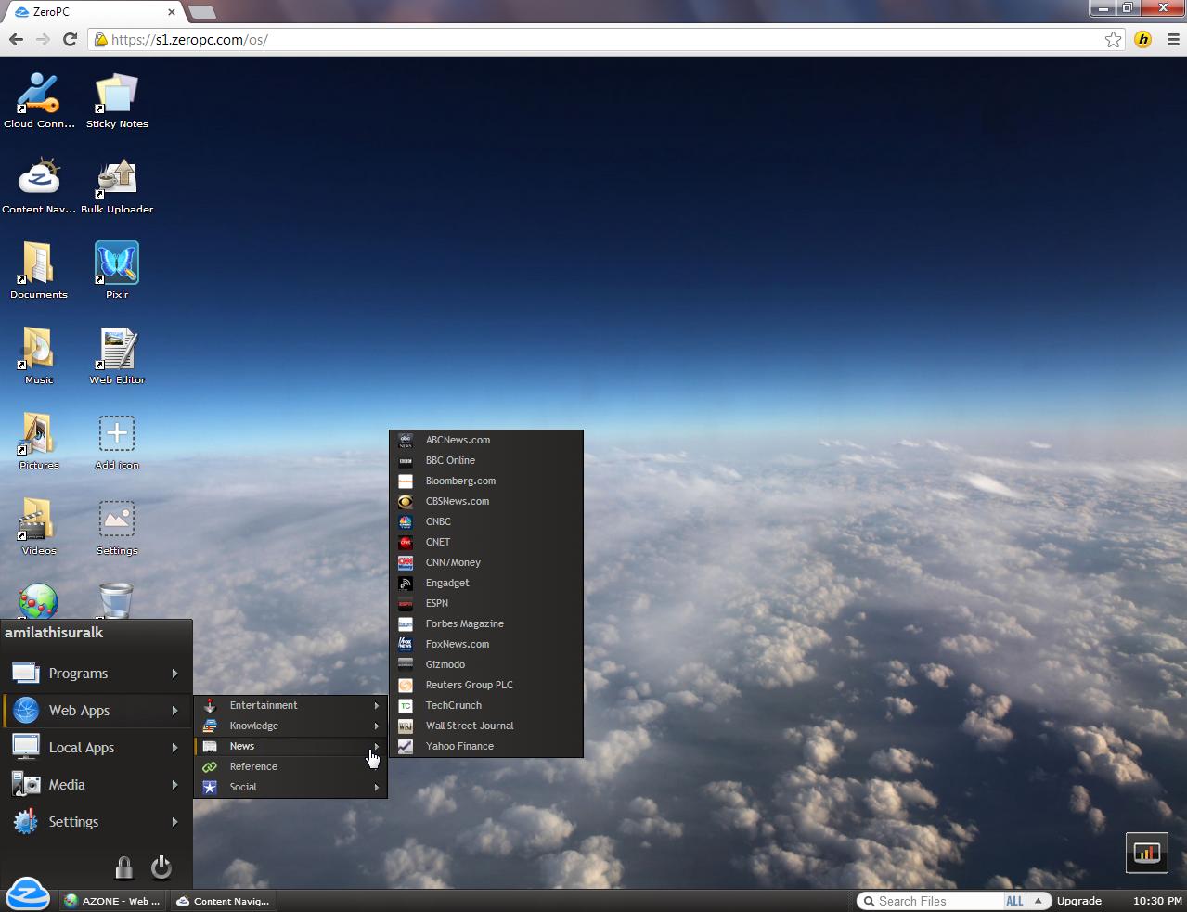This screenshot has height=912, width=1187.
Task: Open Gizmodo web app
Action: [x=486, y=664]
